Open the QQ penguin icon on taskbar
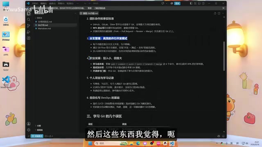 (165, 143)
